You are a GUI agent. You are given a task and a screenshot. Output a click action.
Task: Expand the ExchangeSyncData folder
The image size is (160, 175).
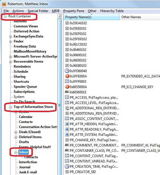10,37
